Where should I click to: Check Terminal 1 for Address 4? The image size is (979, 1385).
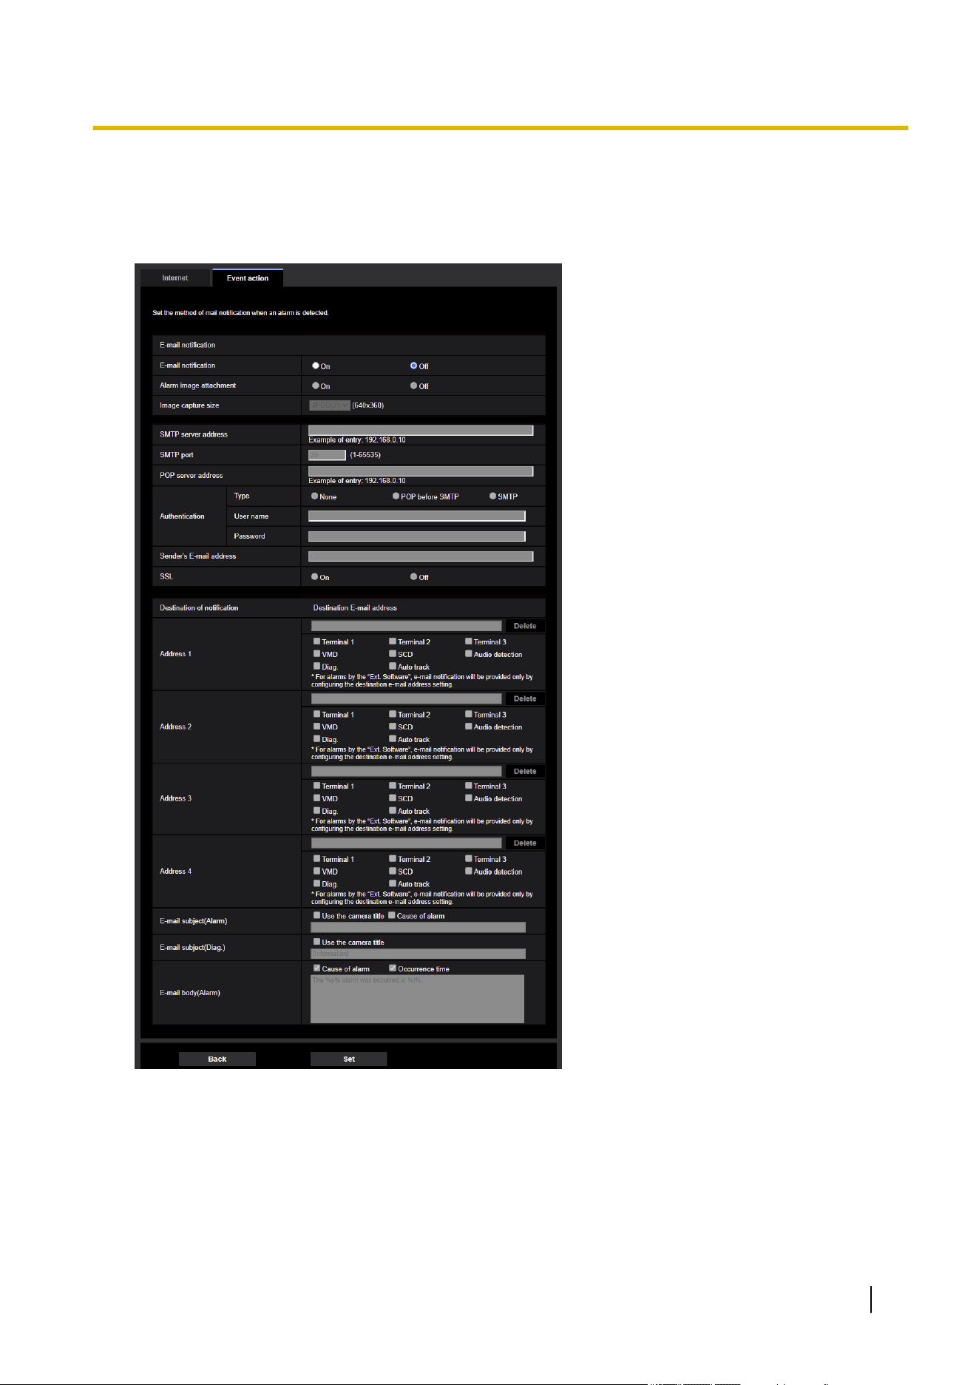tap(316, 859)
